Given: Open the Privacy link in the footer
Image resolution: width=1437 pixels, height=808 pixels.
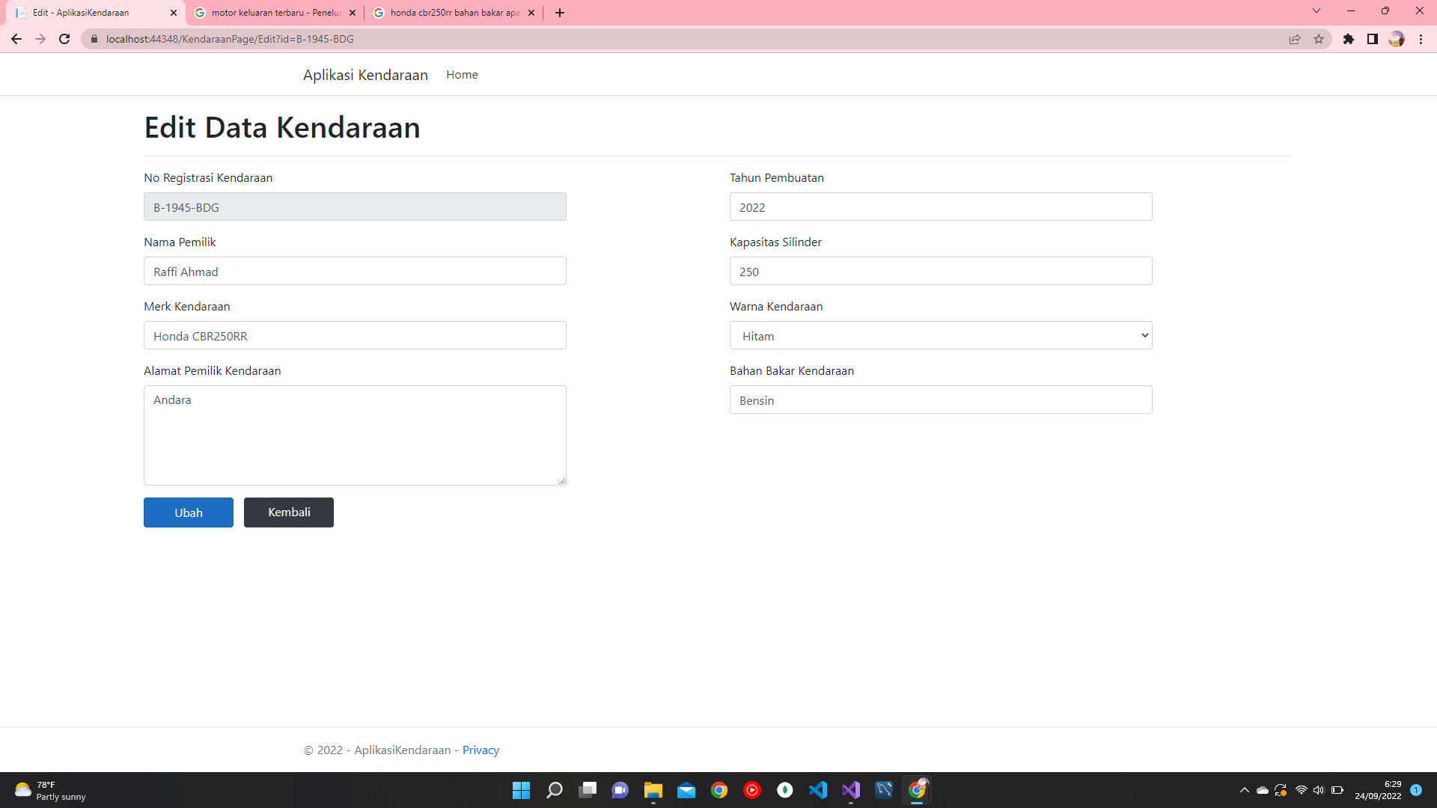Looking at the screenshot, I should pos(480,750).
